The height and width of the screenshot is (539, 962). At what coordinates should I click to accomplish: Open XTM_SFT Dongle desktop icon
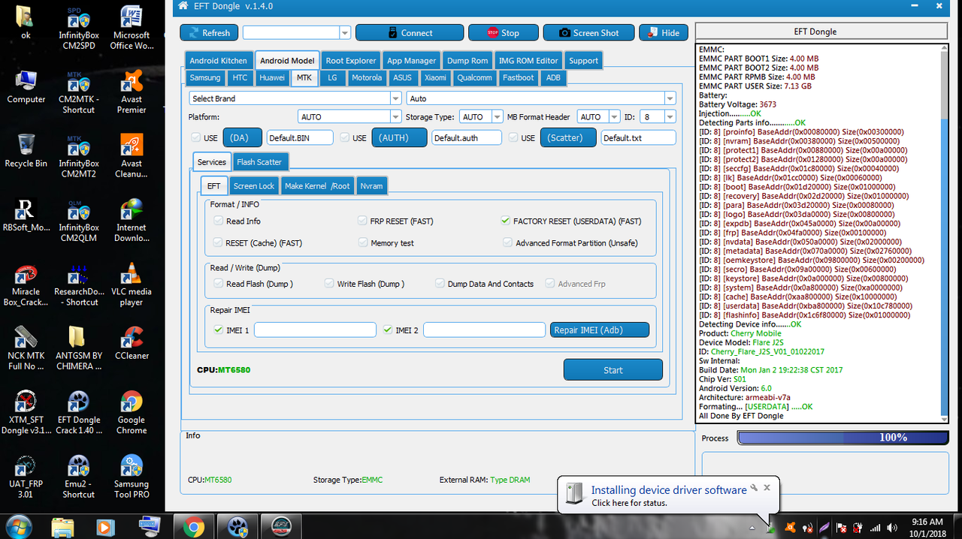coord(26,413)
